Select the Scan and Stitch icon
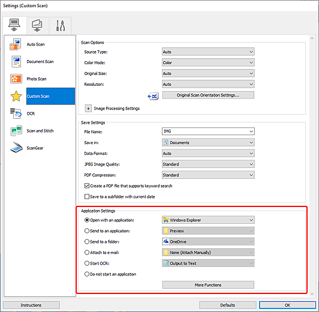319x312 pixels. tap(16, 131)
